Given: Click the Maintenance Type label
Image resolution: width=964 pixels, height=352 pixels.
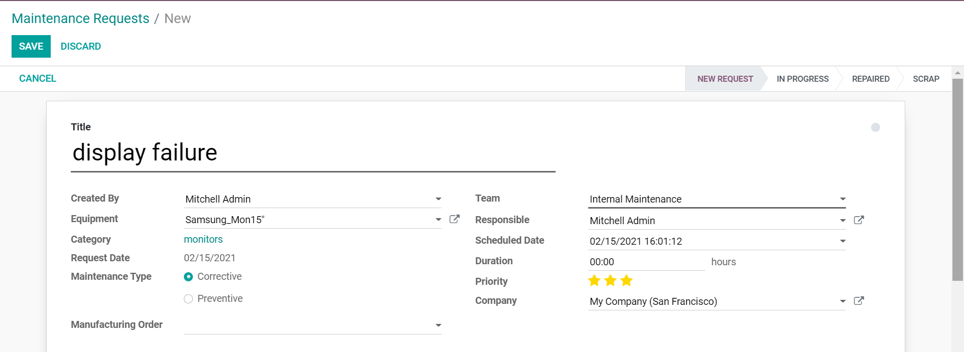Looking at the screenshot, I should [x=111, y=276].
